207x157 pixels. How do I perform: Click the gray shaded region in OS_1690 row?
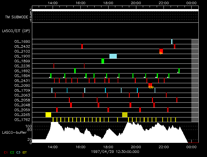tap(195, 42)
